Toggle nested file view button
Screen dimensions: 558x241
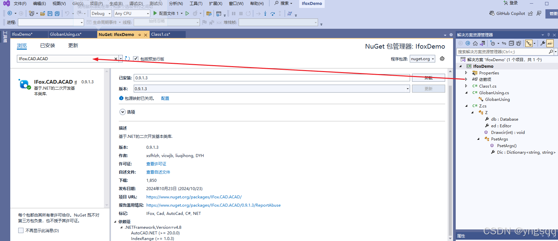click(x=529, y=43)
